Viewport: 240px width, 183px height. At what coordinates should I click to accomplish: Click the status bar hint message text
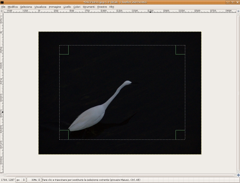tap(91, 180)
